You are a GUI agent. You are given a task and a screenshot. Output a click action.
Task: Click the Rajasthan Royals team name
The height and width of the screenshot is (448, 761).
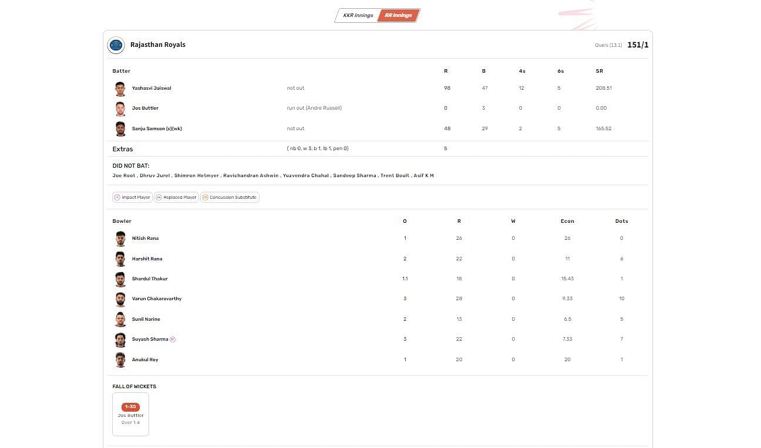pyautogui.click(x=158, y=45)
